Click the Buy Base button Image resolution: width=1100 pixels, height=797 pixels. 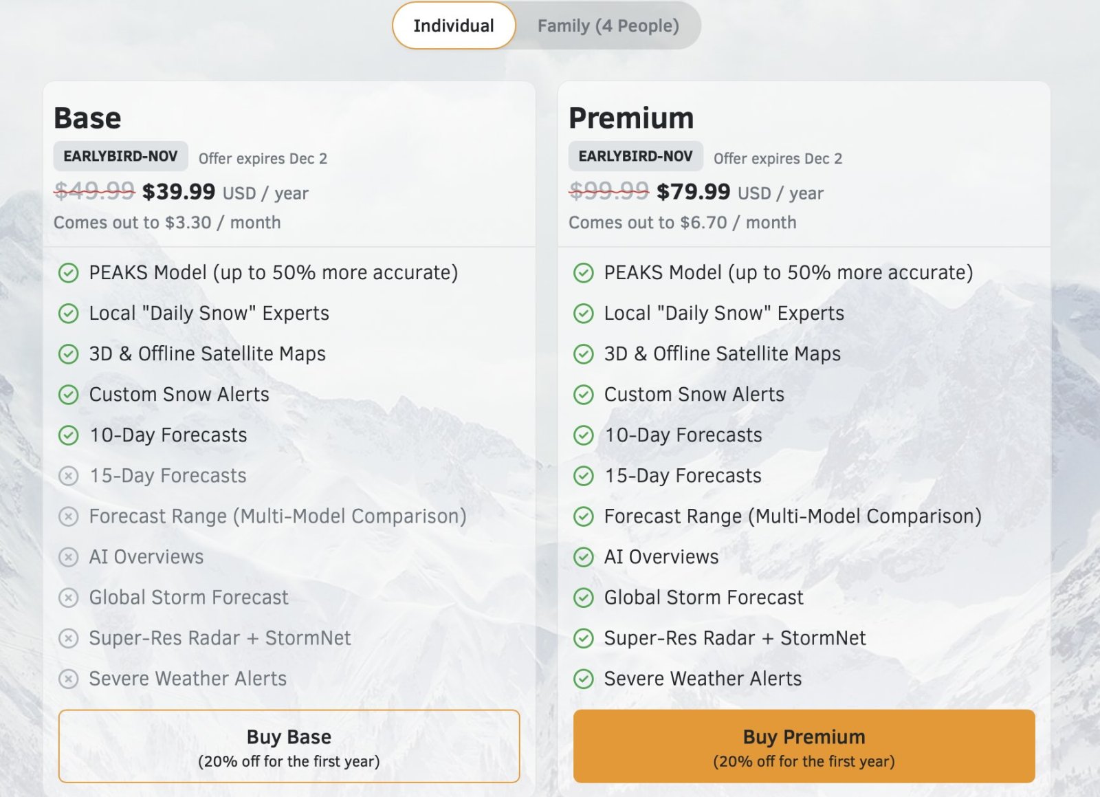[289, 746]
